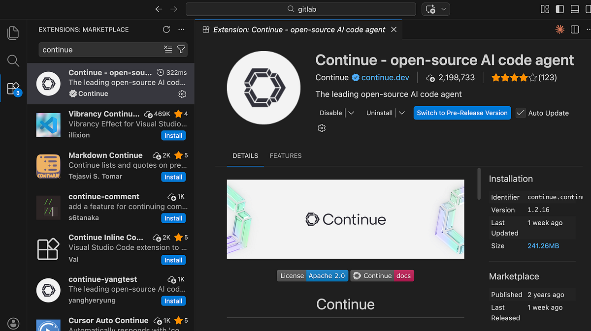Refresh the extensions marketplace list
Screen dimensions: 591x331
click(x=166, y=30)
